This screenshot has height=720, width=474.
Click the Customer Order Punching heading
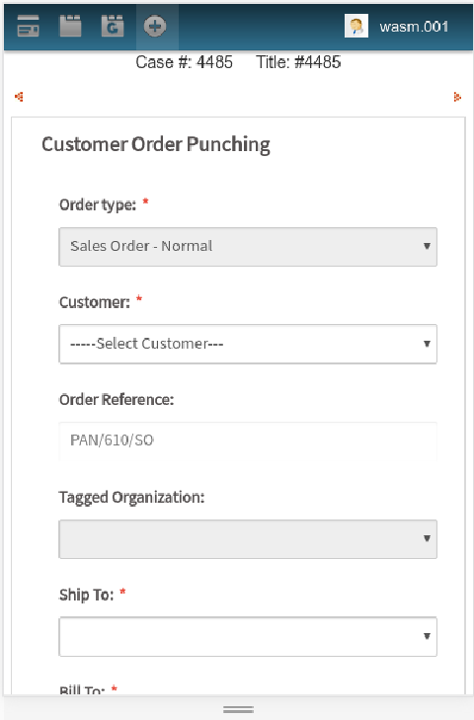pos(156,144)
